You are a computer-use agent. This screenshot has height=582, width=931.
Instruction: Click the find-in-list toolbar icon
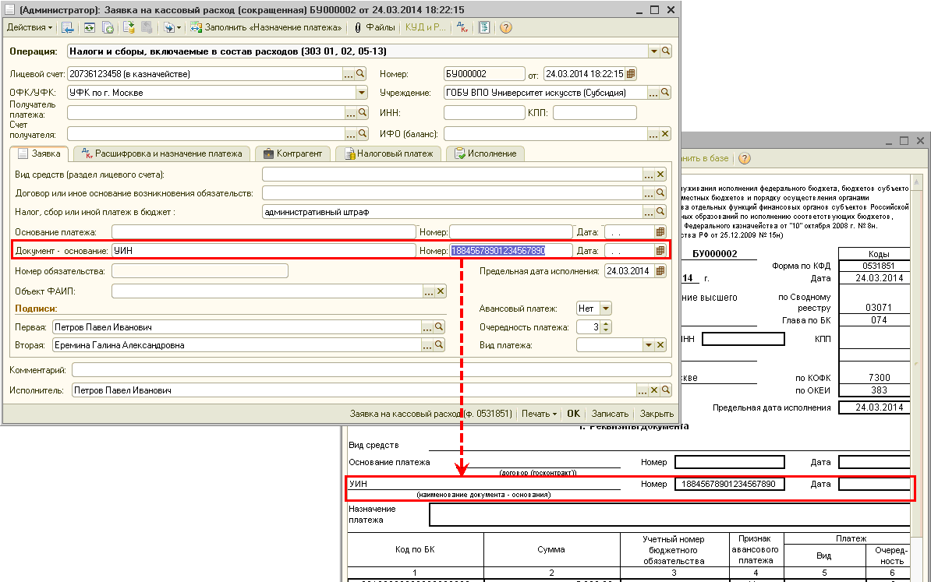(x=68, y=27)
